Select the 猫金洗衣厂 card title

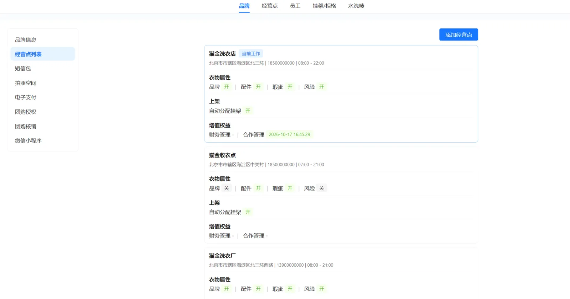[x=222, y=256]
